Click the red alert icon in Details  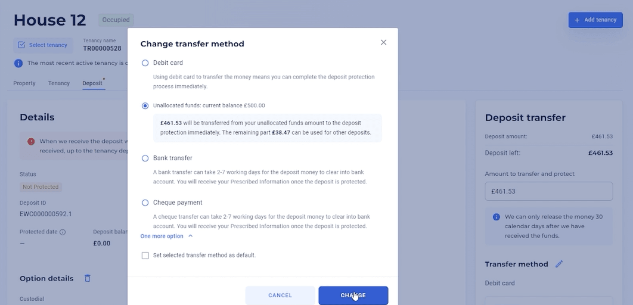coord(31,142)
